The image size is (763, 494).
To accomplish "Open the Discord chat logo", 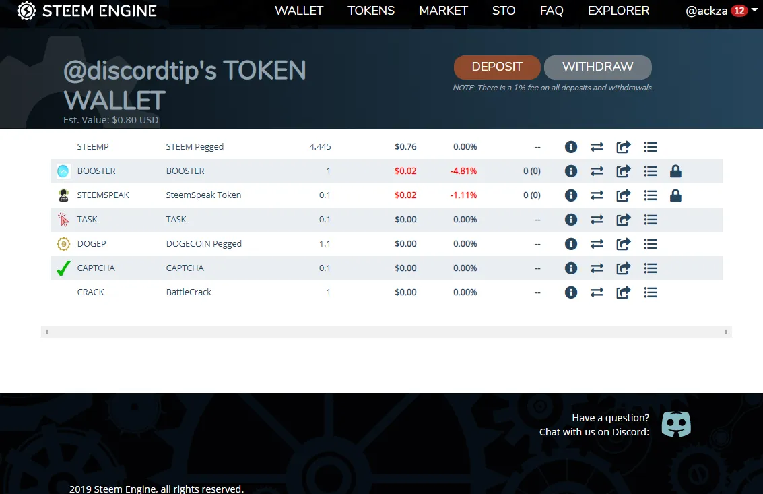I will [676, 425].
